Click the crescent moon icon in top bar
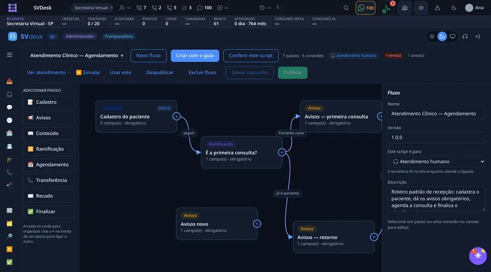 (454, 8)
